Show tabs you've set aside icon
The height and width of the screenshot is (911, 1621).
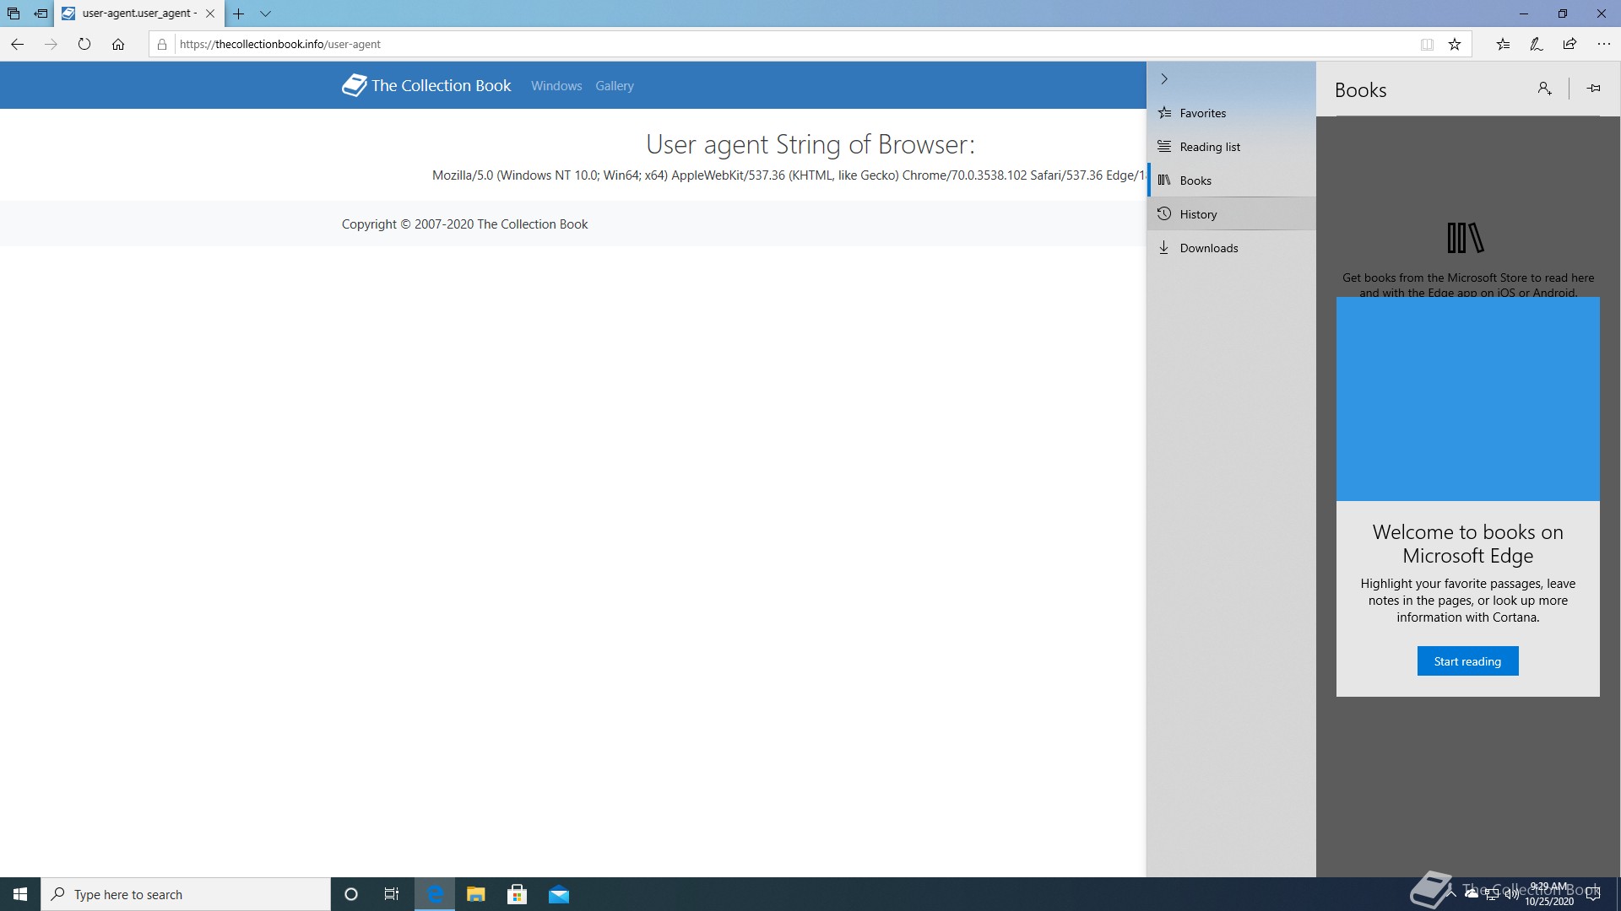coord(14,13)
